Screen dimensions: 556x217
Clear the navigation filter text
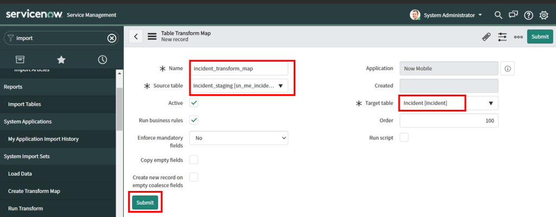tap(111, 38)
